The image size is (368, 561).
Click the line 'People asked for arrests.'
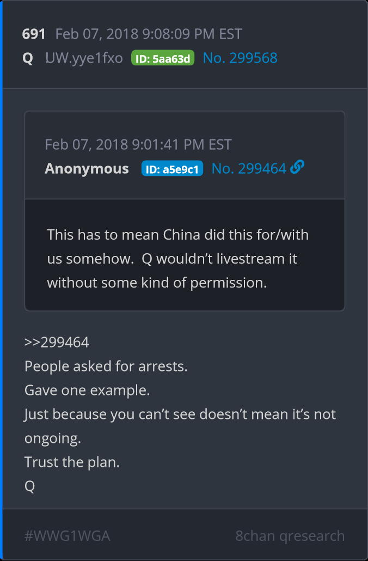click(x=106, y=367)
